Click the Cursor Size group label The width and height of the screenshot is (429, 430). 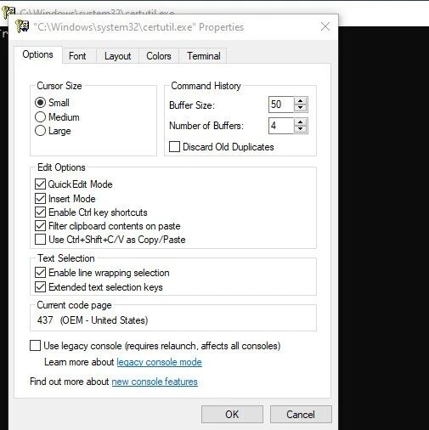coord(59,86)
